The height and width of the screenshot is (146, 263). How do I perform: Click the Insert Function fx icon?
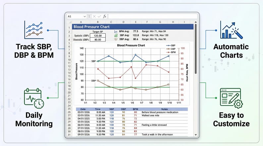[x=104, y=16]
